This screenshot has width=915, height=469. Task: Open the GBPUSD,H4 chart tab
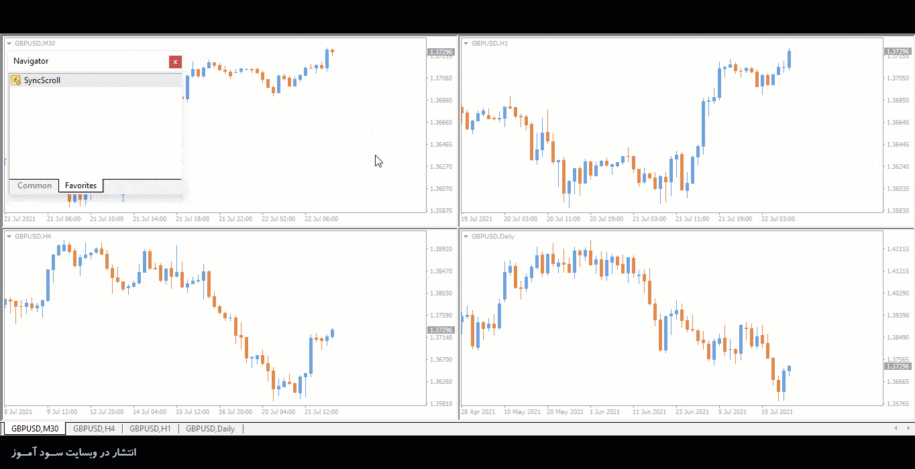pyautogui.click(x=94, y=429)
